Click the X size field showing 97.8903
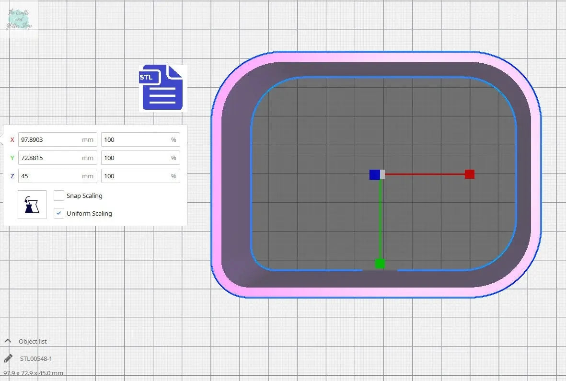Image resolution: width=566 pixels, height=381 pixels. click(x=50, y=139)
